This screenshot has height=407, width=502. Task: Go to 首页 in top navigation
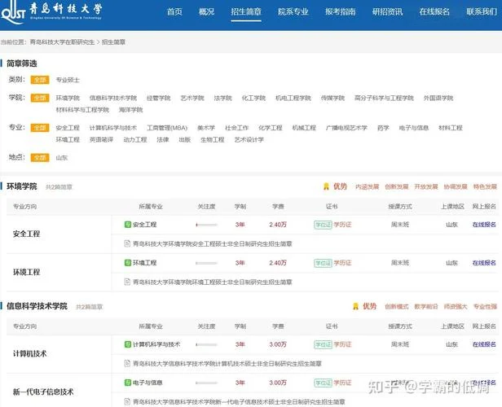[174, 12]
